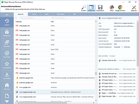139x104 pixels.
Task: Open the Verlauf history section
Action: coord(7,22)
